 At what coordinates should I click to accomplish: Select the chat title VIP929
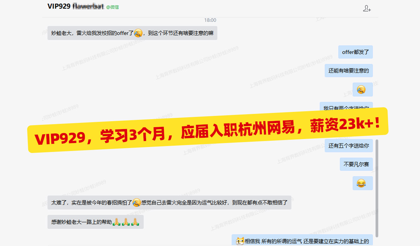[59, 6]
